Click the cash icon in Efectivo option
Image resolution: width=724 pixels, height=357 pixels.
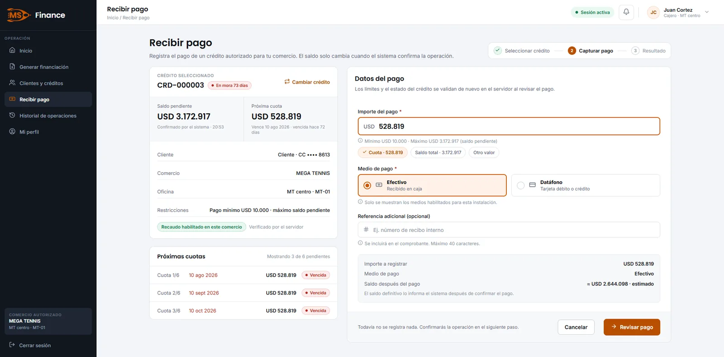pos(379,185)
